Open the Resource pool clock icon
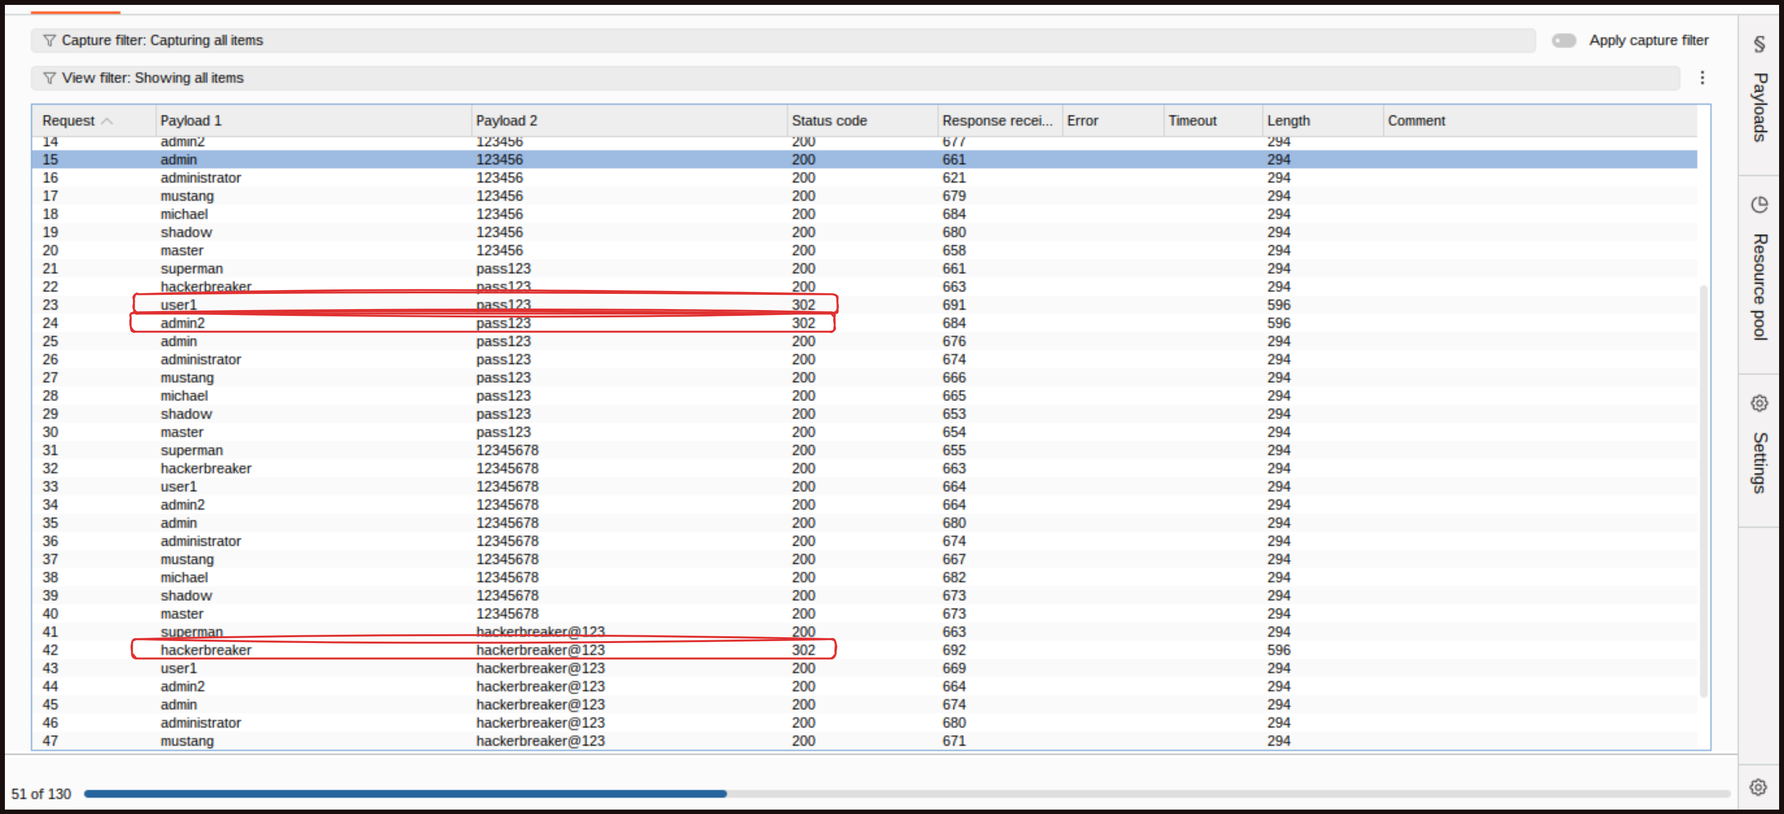This screenshot has height=814, width=1784. 1759,205
